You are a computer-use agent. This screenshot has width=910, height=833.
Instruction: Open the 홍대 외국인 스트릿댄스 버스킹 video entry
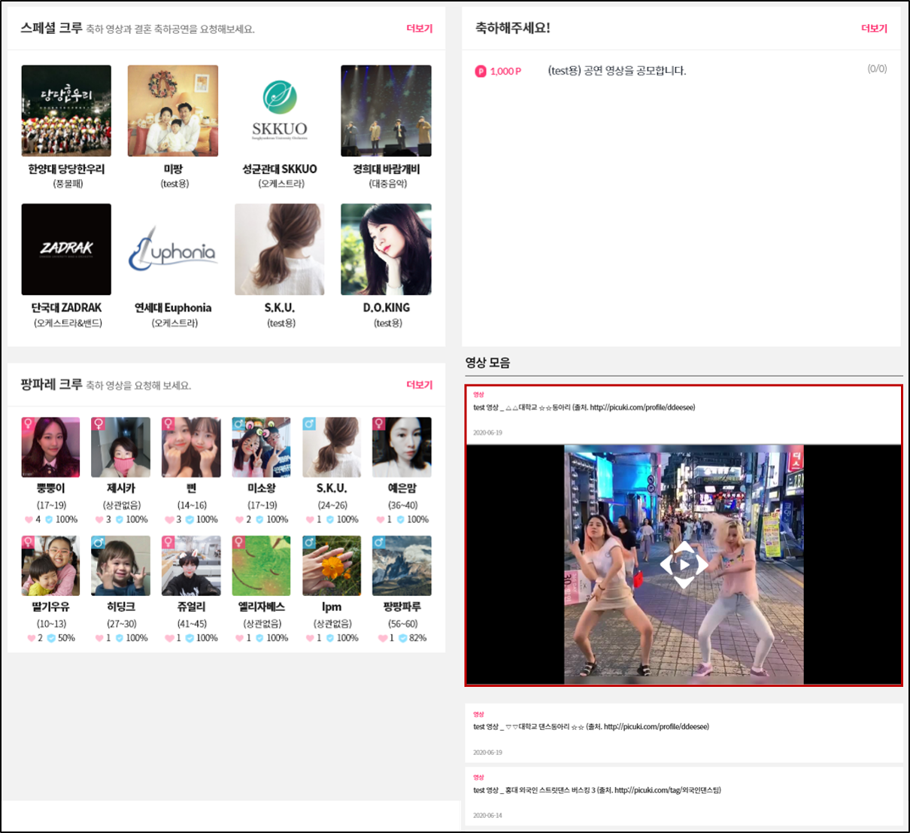point(596,790)
